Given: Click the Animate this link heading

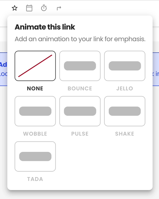Looking at the screenshot, I should click(45, 27).
